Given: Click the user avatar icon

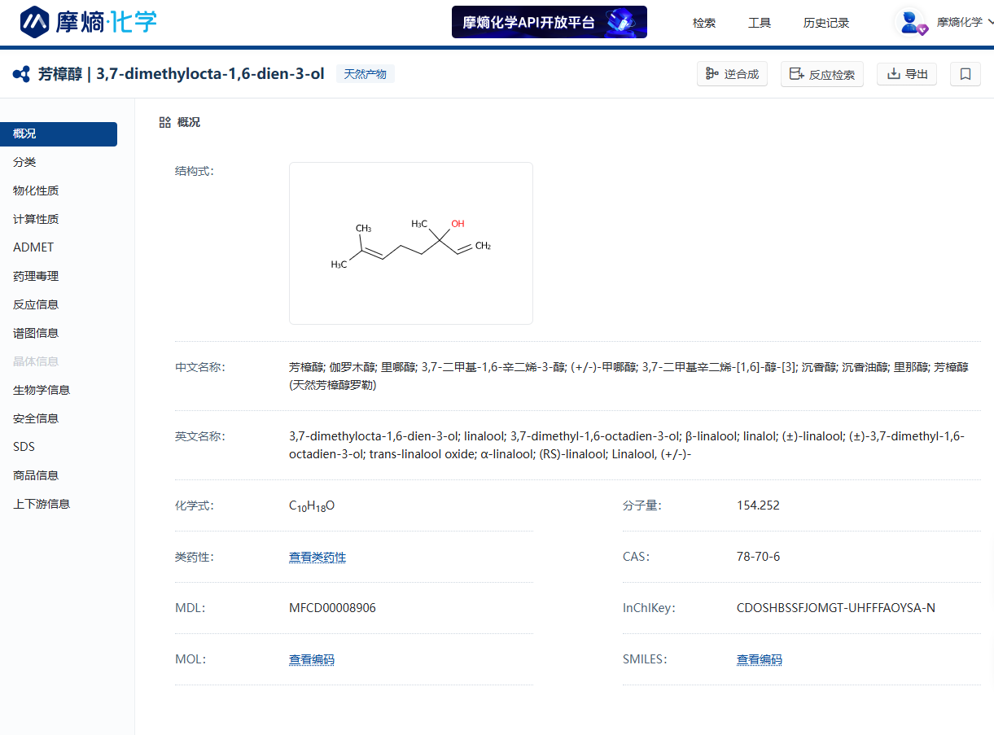Looking at the screenshot, I should point(910,23).
